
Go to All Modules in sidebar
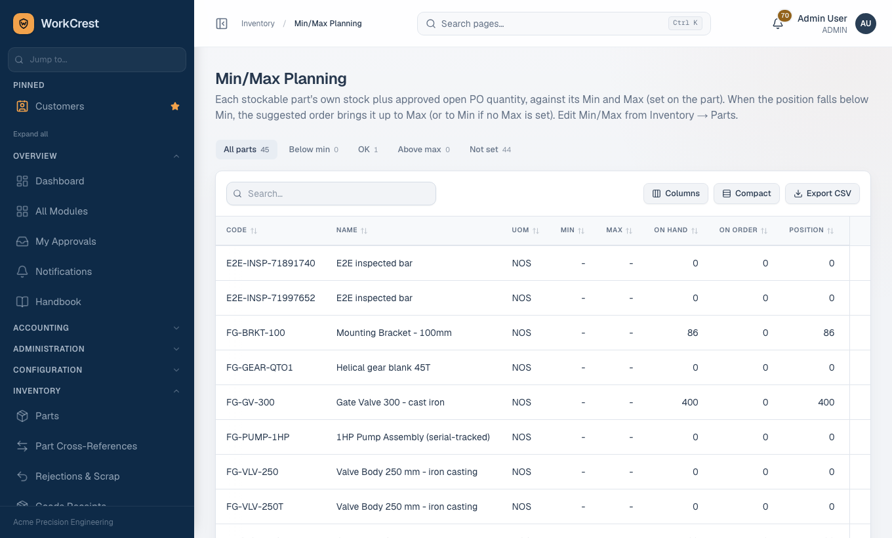[97, 211]
